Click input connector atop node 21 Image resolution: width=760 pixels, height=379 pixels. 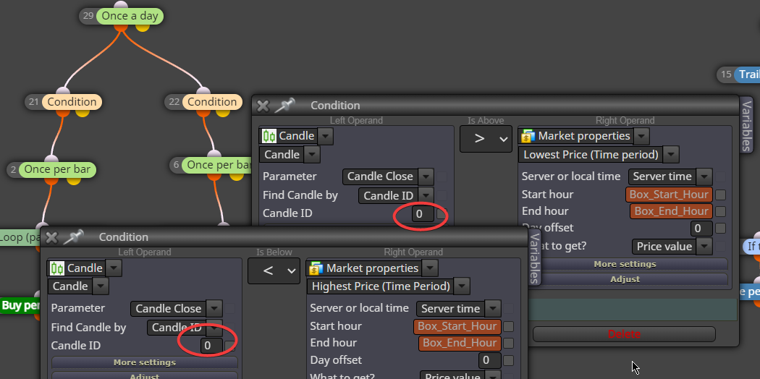click(x=62, y=91)
